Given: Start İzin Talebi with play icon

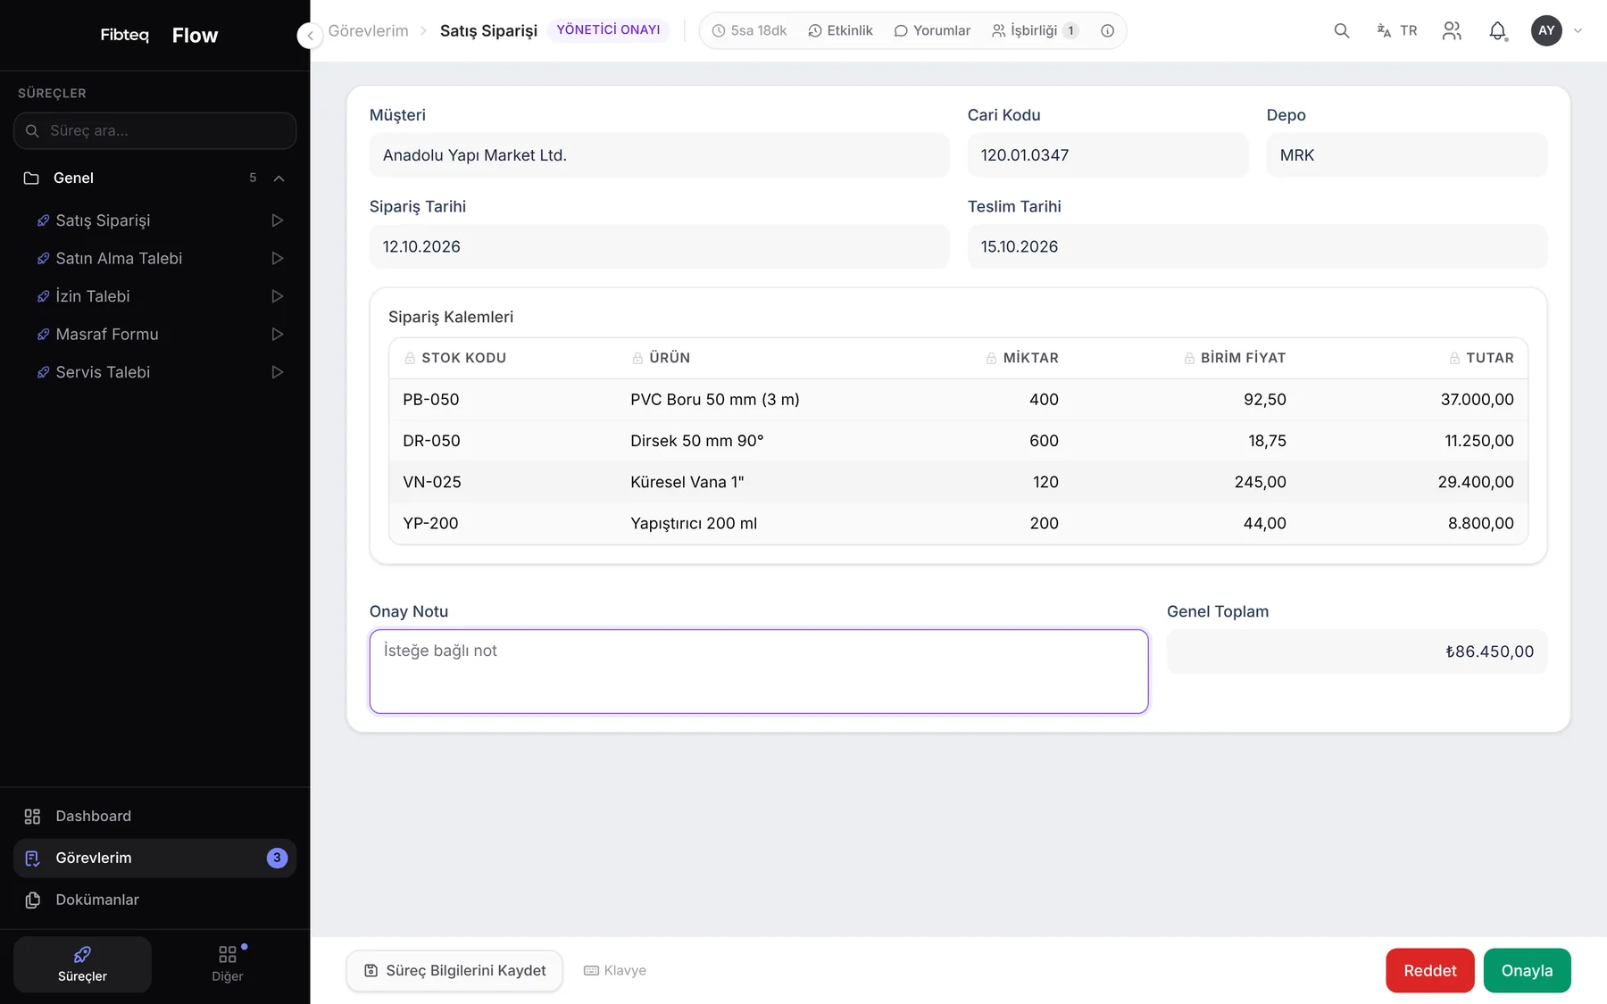Looking at the screenshot, I should pos(278,296).
